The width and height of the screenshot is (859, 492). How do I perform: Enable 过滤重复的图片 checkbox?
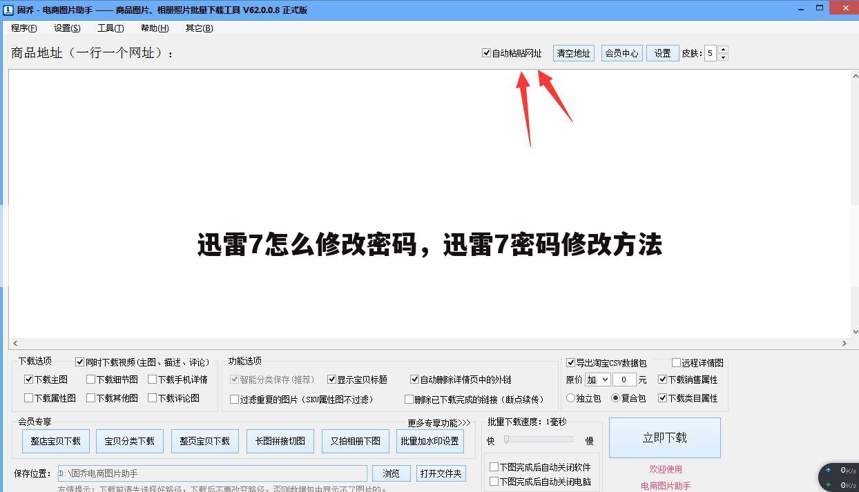[234, 400]
